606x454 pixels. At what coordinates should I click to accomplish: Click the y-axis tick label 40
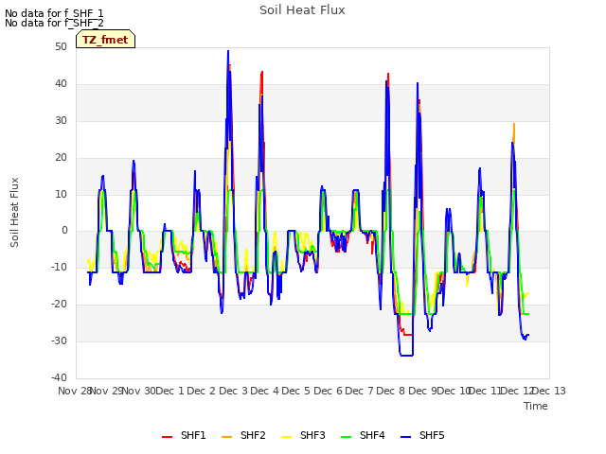(61, 84)
